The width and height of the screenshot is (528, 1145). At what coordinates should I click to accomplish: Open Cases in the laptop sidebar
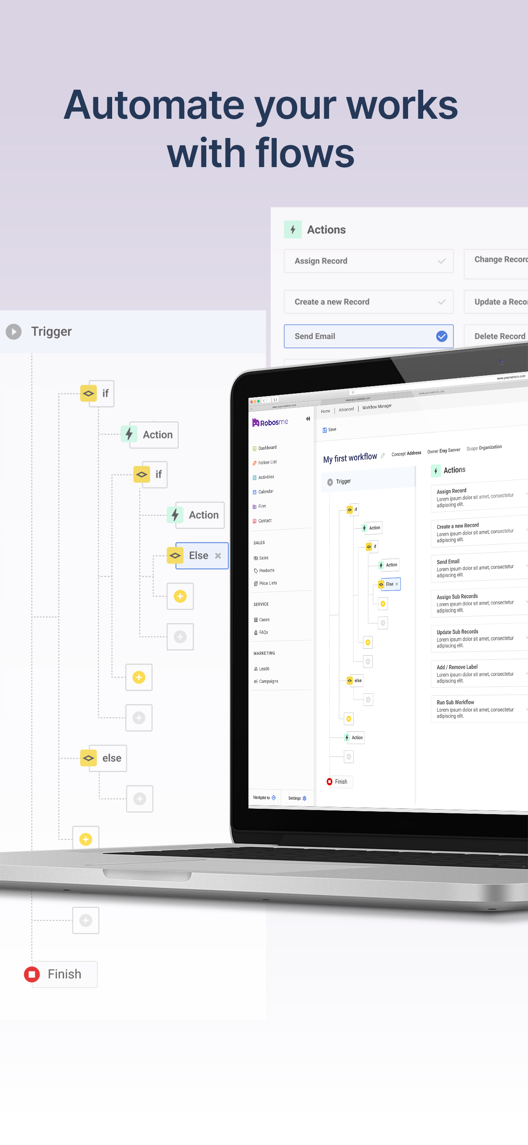click(x=262, y=620)
